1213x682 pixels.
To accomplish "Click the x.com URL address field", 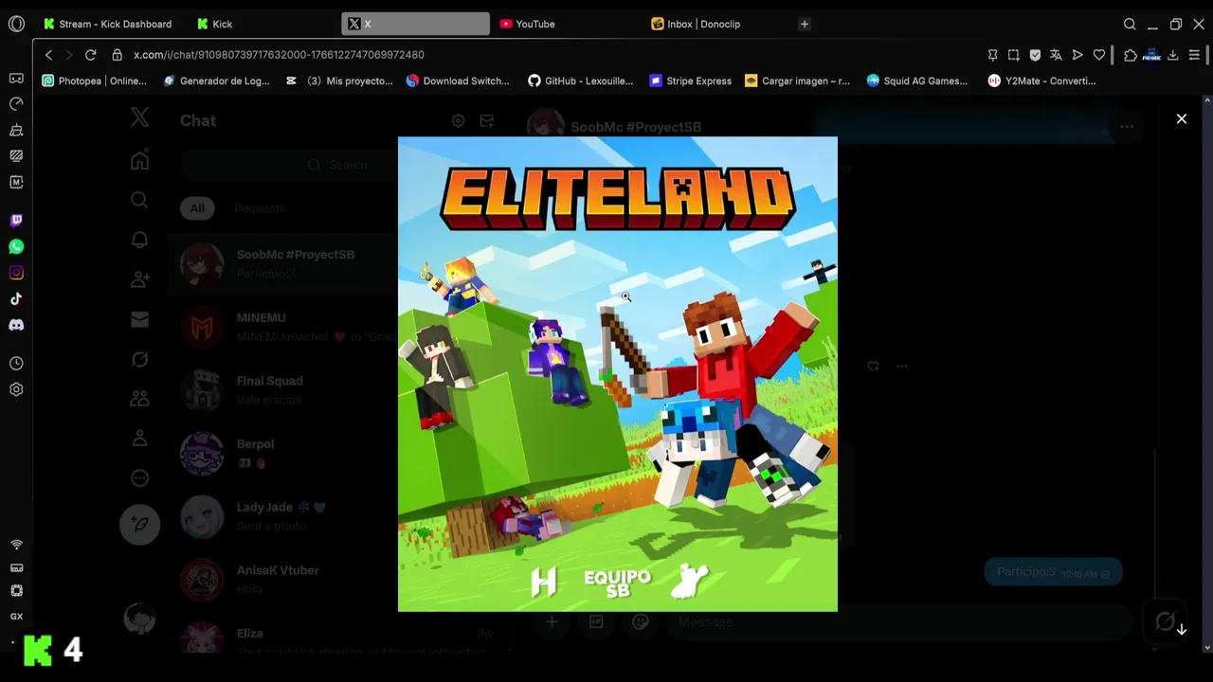I will click(x=279, y=55).
